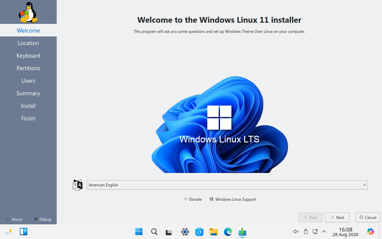Screen dimensions: 382x239
Task: Open File Explorer folder icon
Action: [x=214, y=232]
